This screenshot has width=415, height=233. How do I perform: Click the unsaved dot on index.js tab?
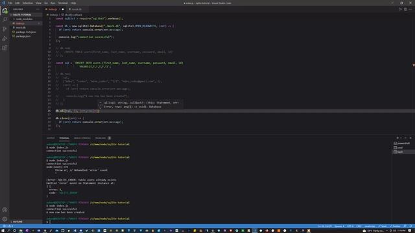pos(63,9)
